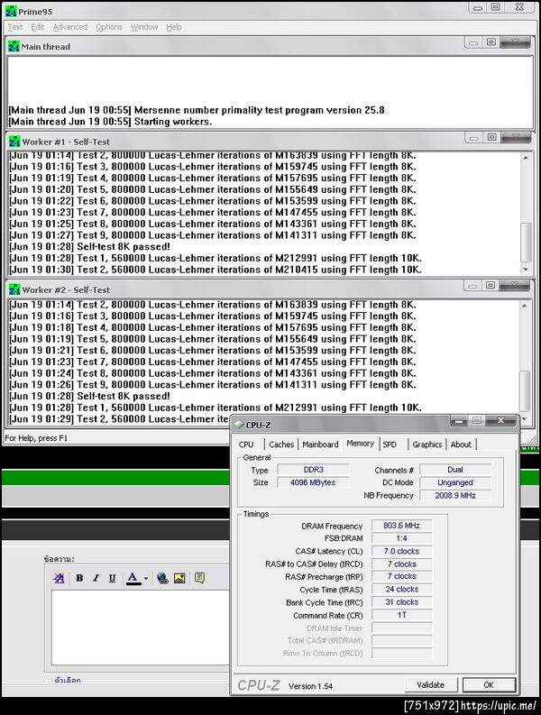Click the CPU-Z title bar icon
This screenshot has width=541, height=715.
239,425
